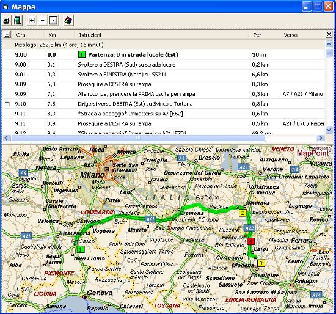The image size is (336, 314).
Task: Click Modena label on map
Action: [x=243, y=265]
